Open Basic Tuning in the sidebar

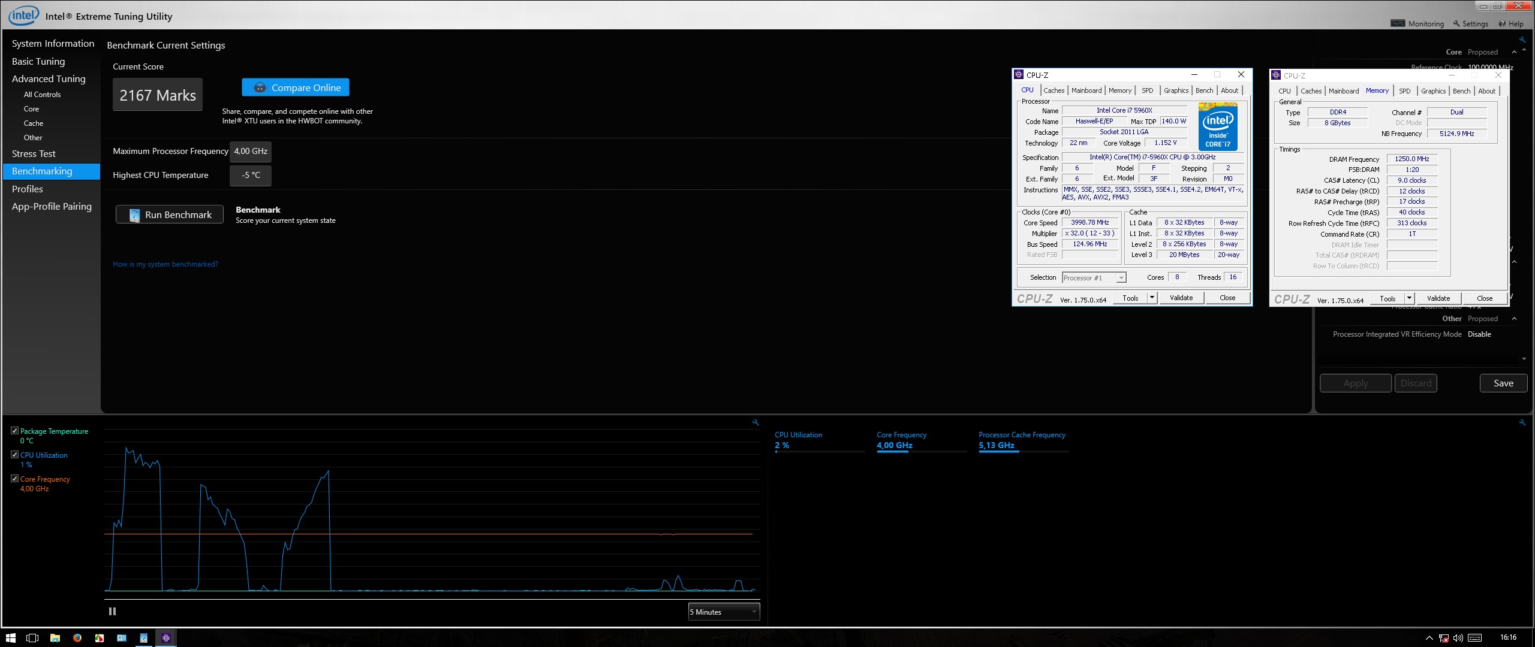(38, 61)
